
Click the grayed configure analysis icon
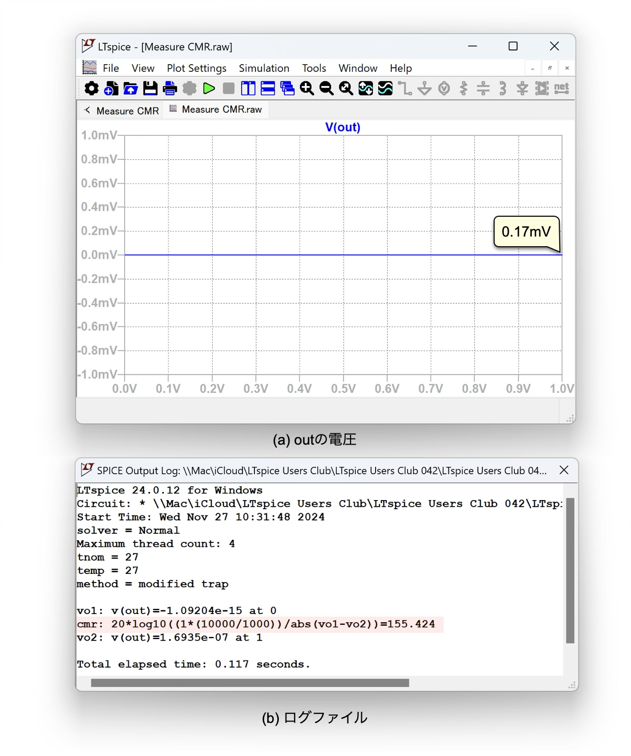189,89
